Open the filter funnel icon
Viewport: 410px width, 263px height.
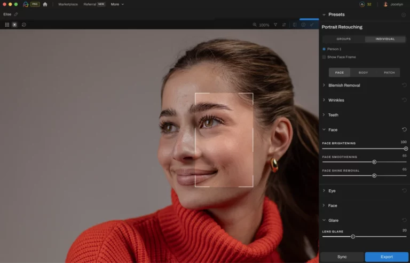click(275, 25)
